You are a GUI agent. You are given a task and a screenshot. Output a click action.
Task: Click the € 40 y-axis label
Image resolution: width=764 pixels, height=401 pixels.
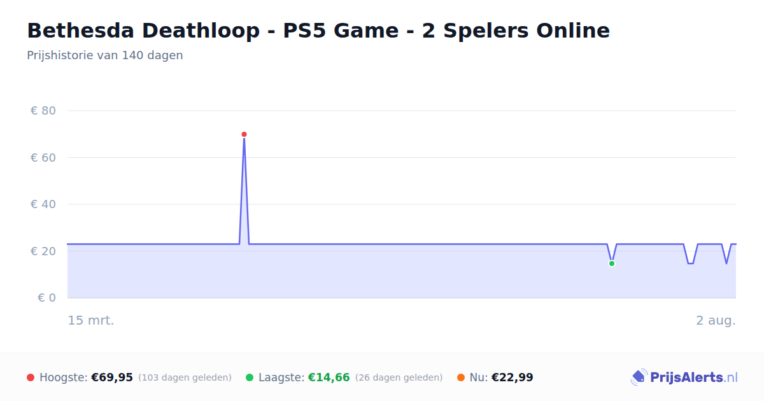[43, 204]
